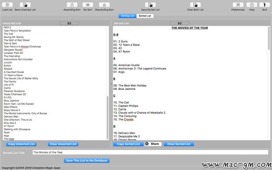272x170 pixels.
Task: Click the Copy Sorted List button
Action: [x=128, y=144]
